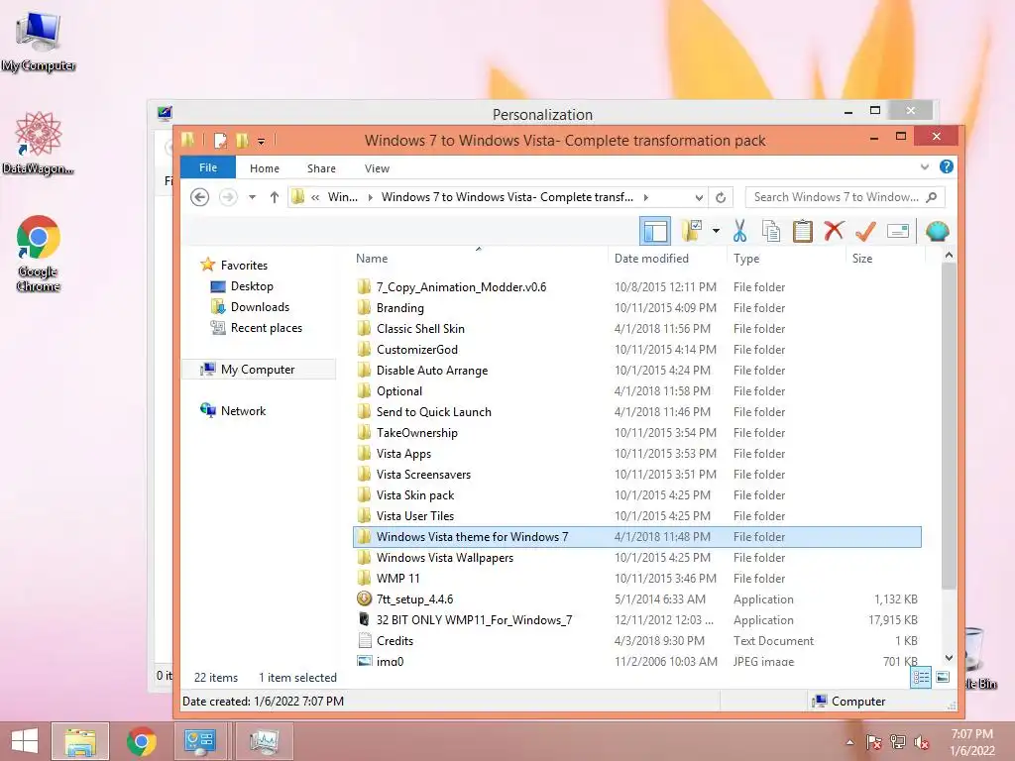Click the Properties icon in quick access toolbar
The height and width of the screenshot is (761, 1015).
point(220,140)
